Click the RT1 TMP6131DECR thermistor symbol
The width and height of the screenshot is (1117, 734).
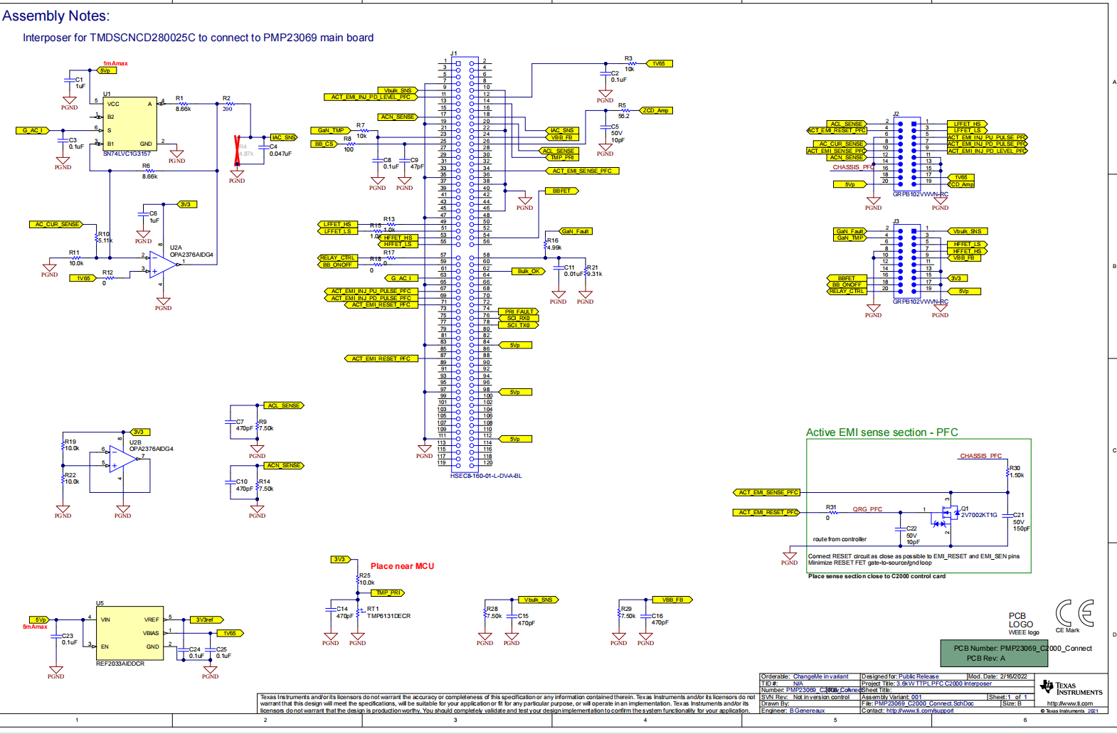pos(358,612)
